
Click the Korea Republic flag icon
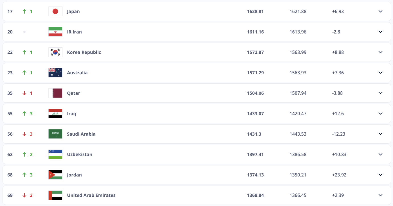click(55, 52)
